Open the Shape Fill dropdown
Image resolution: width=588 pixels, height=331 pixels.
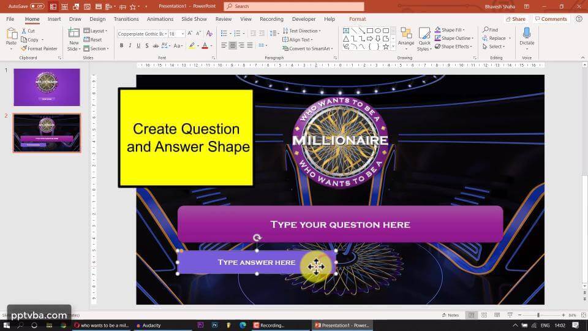(x=450, y=29)
